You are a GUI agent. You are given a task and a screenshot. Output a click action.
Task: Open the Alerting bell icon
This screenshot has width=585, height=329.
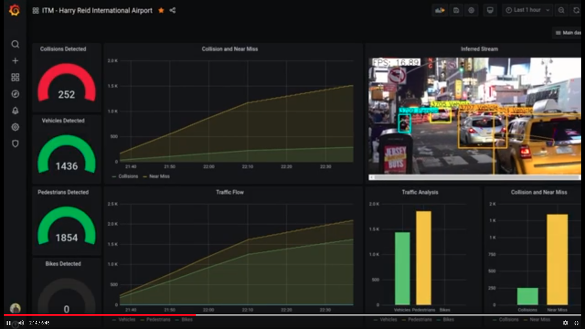[15, 111]
